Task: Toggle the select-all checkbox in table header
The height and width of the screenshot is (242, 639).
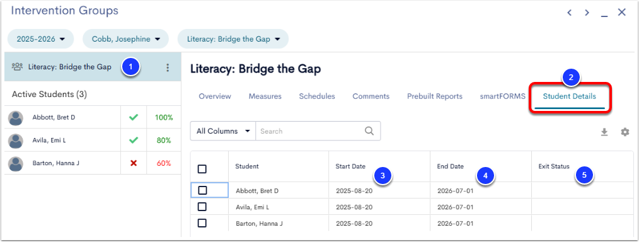Action: click(202, 169)
